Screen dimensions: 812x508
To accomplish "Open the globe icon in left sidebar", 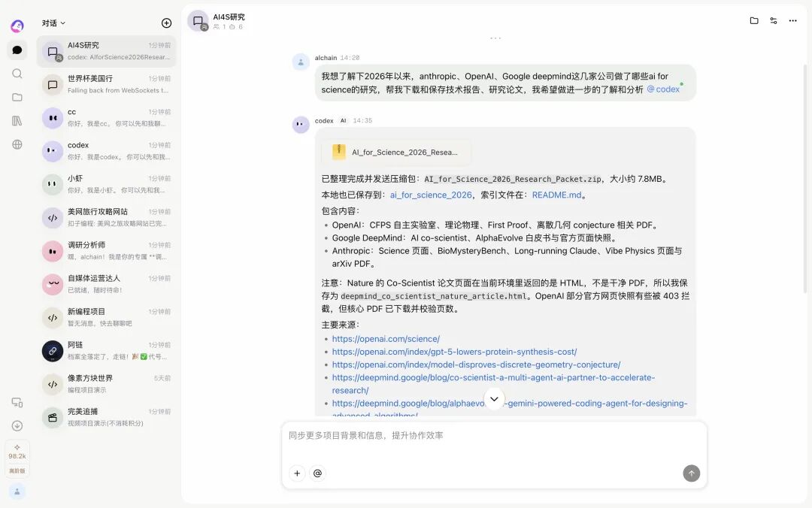I will click(17, 144).
